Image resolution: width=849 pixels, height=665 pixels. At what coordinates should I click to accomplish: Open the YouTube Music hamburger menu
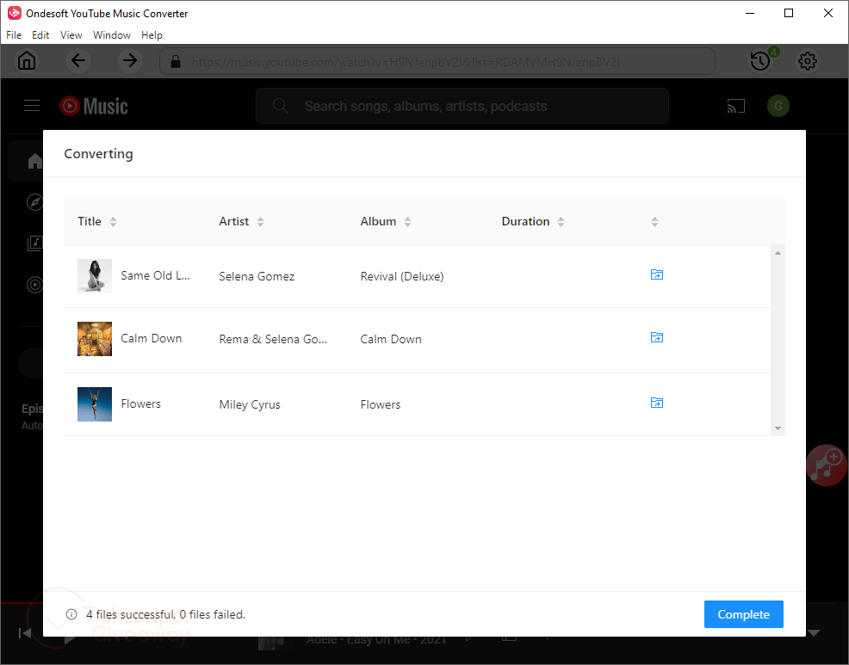(32, 106)
